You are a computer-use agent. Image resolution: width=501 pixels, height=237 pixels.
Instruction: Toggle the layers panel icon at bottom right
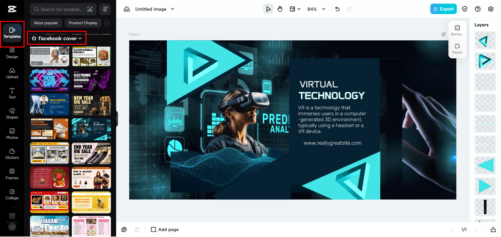(493, 230)
